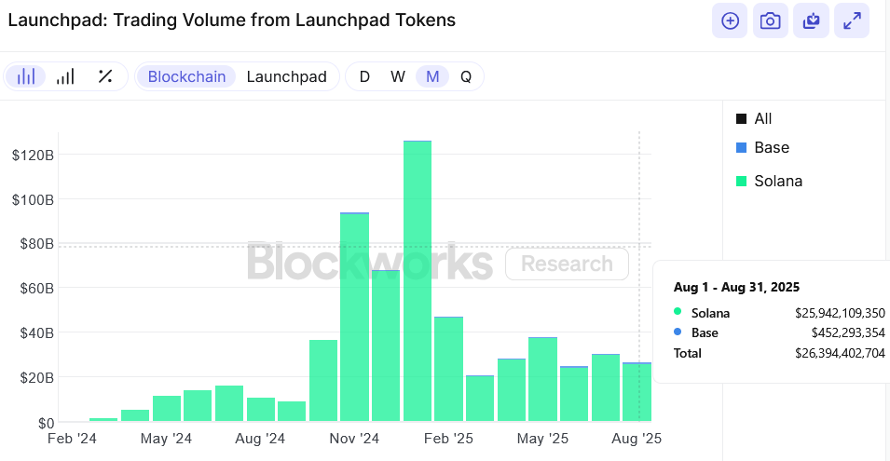Select the daily D interval

365,76
